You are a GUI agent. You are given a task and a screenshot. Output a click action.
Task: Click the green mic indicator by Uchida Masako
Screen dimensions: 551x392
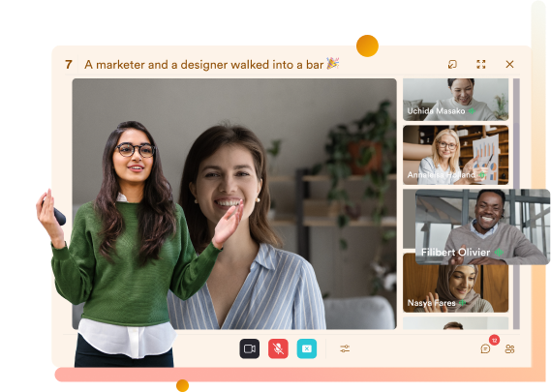[x=472, y=111]
